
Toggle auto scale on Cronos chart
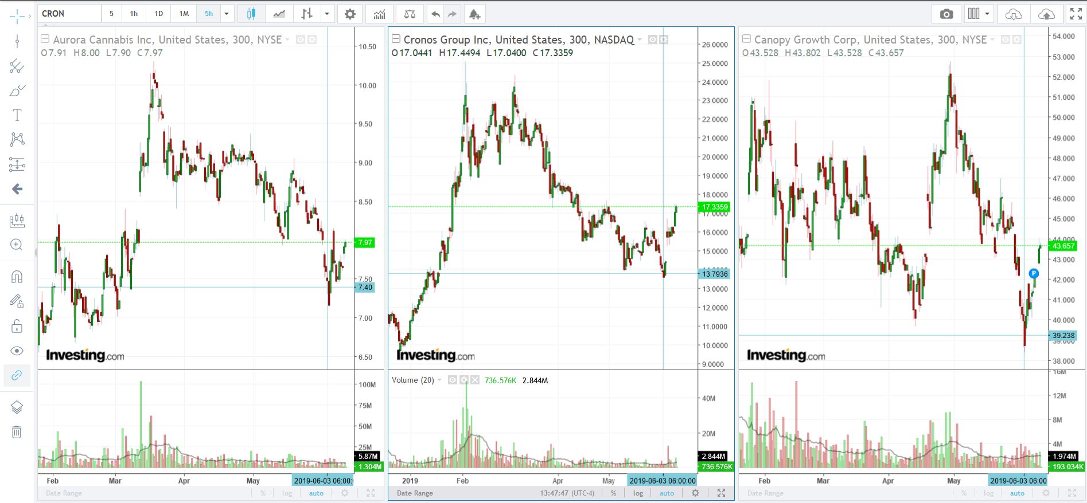click(x=667, y=493)
